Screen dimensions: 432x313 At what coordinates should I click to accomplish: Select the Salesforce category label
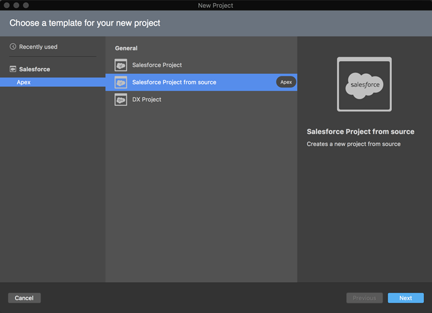coord(35,69)
